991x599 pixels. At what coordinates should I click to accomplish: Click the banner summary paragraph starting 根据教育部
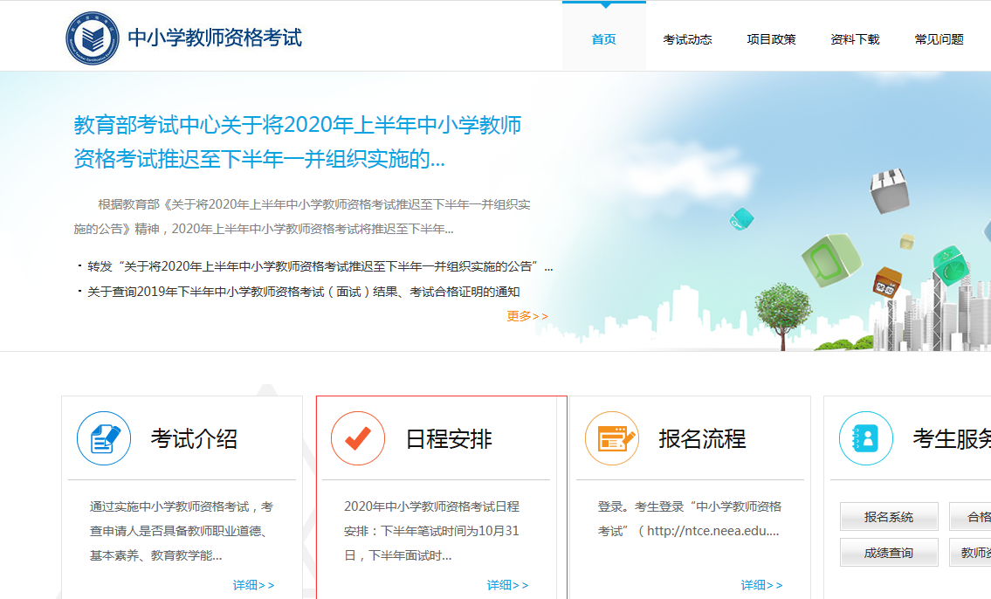pyautogui.click(x=302, y=217)
